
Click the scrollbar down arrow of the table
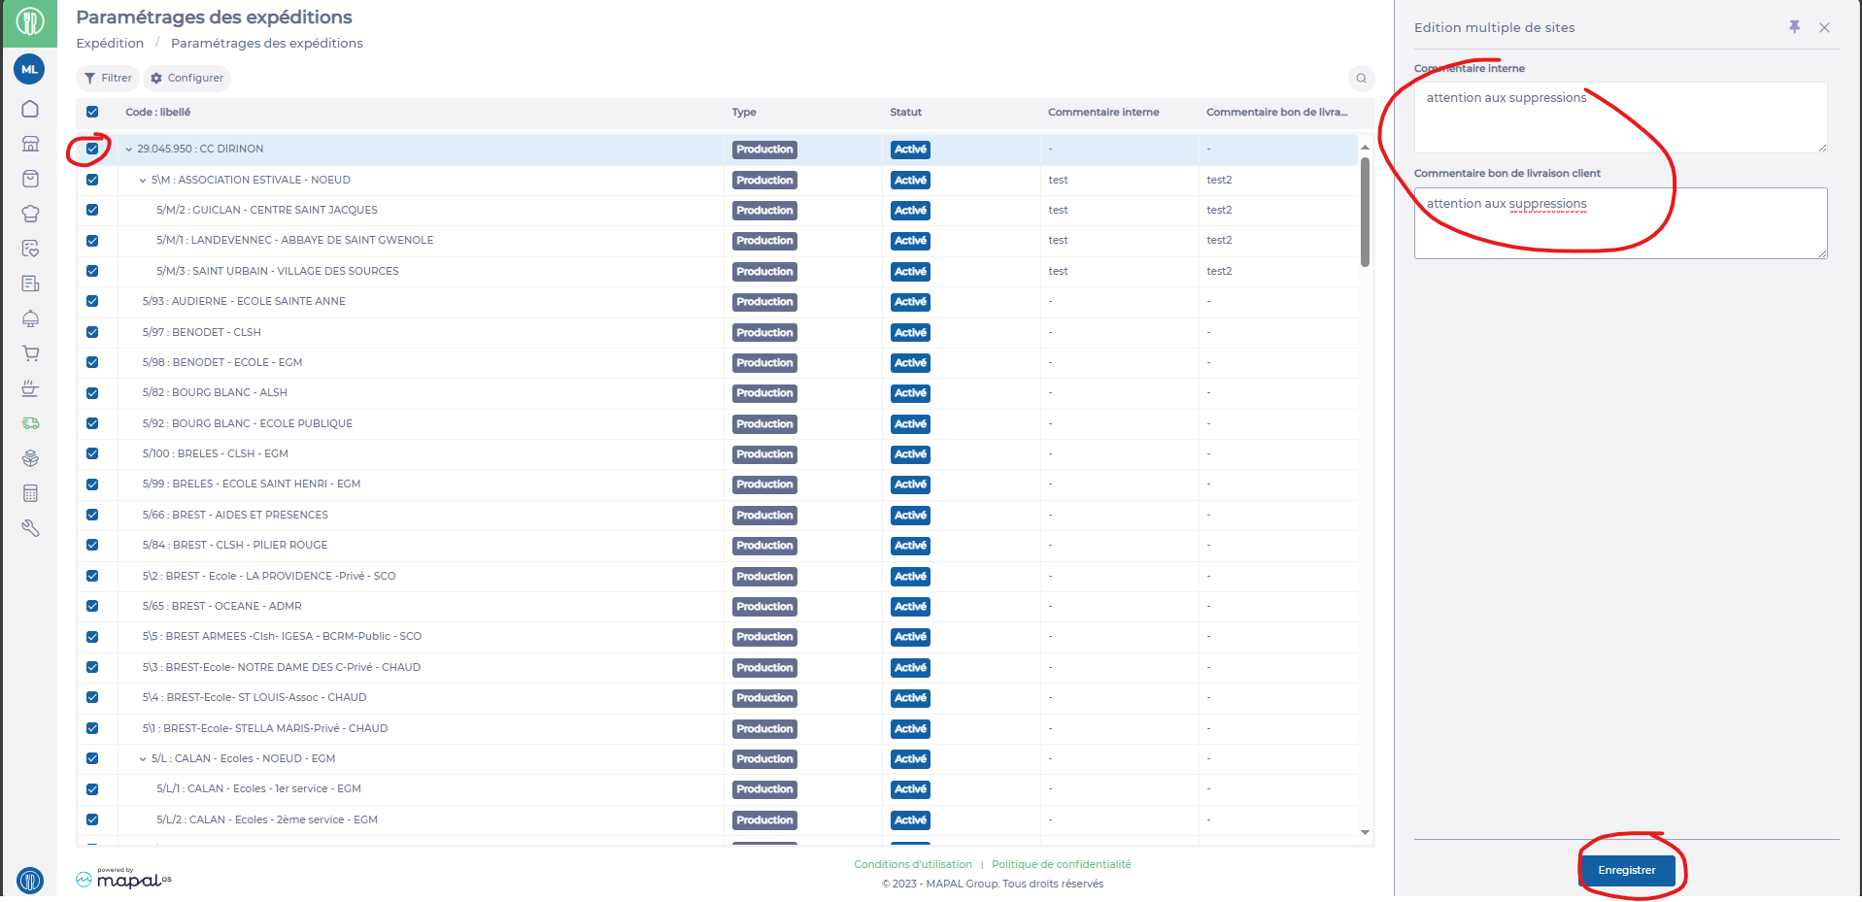click(x=1365, y=832)
